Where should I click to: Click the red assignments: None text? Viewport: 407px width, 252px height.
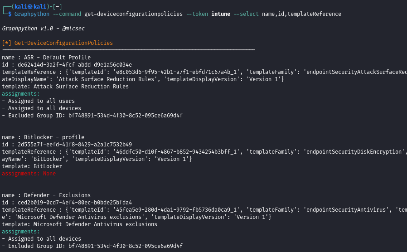pos(29,174)
